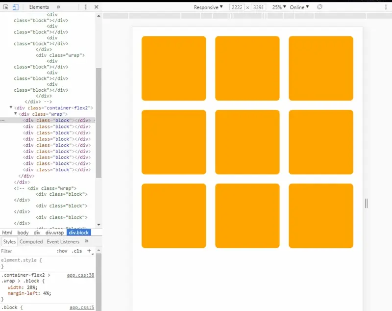Edit the viewport width field
Screen dimensions: 392x311
point(237,7)
